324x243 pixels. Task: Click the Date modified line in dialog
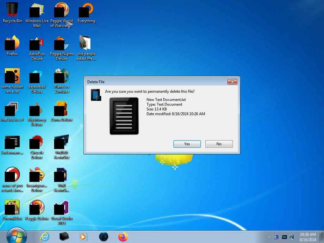[x=176, y=114]
